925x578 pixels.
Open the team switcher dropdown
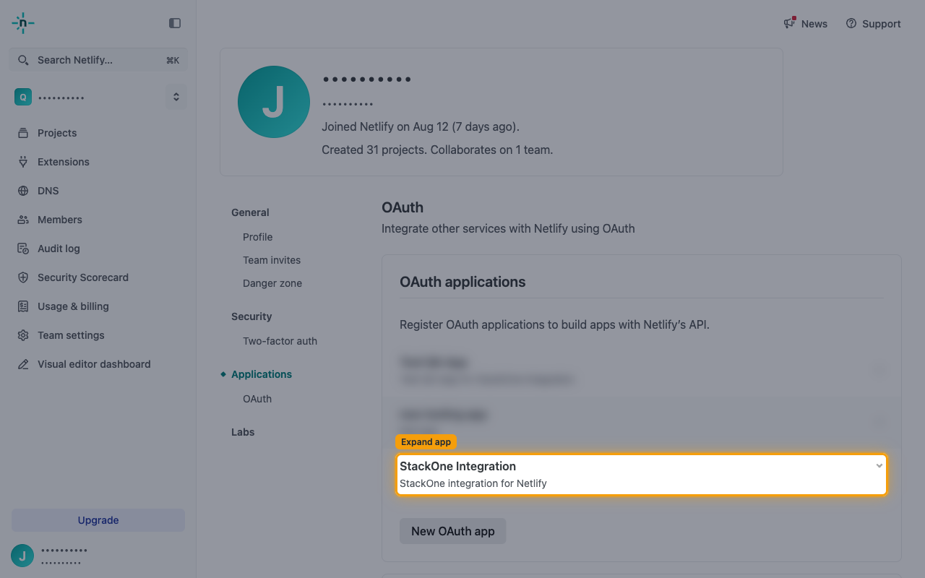coord(176,97)
